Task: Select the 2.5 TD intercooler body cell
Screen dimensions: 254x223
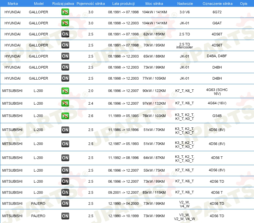Action: tap(184, 46)
